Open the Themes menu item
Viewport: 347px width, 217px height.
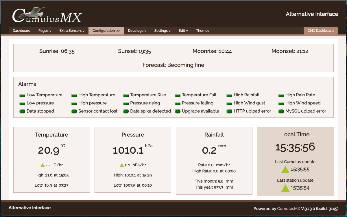pyautogui.click(x=202, y=31)
